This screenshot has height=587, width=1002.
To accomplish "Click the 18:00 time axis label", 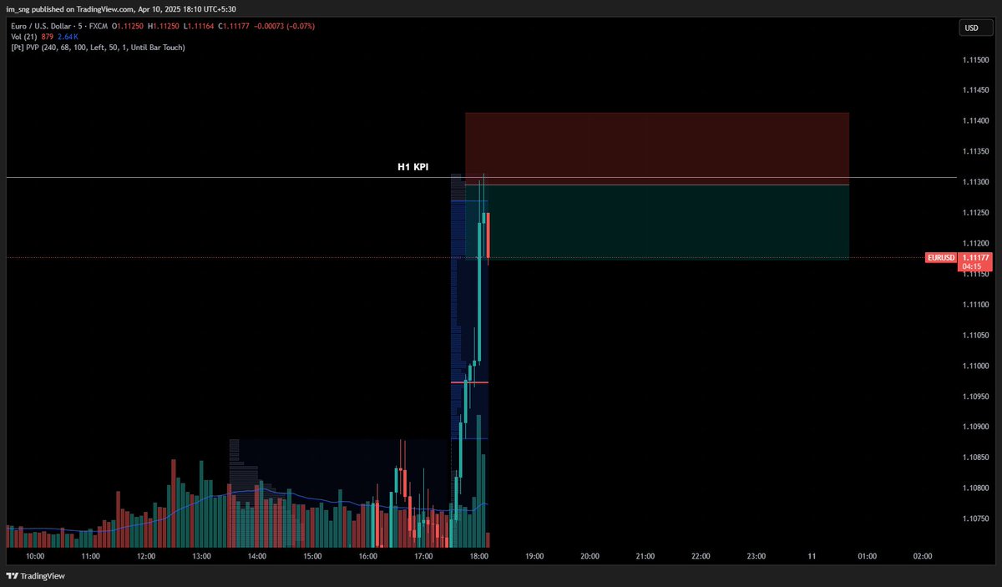I will point(478,556).
